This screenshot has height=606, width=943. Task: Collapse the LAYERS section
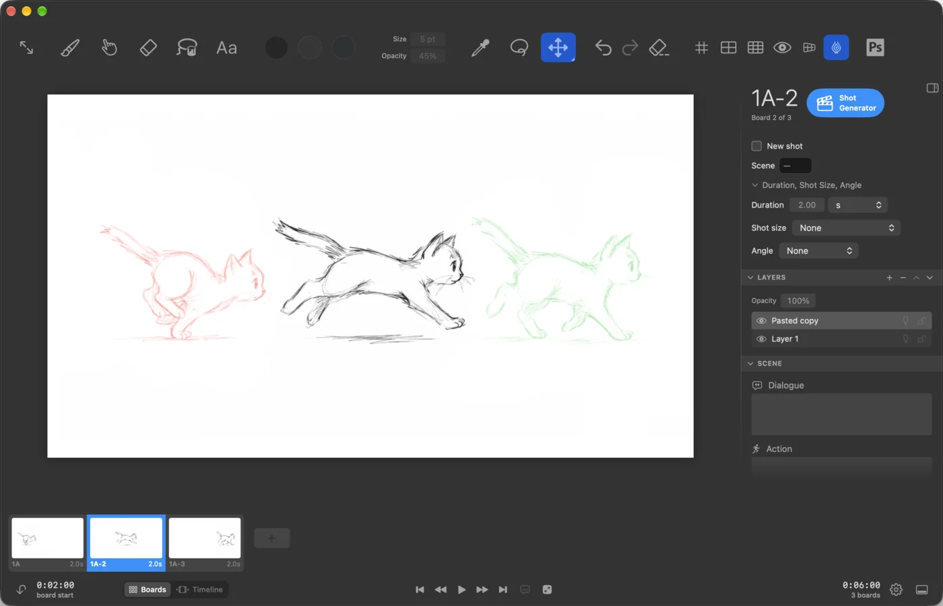pyautogui.click(x=750, y=277)
